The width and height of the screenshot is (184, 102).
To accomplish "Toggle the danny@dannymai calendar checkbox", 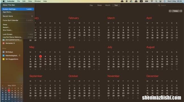I will [x=3, y=40].
